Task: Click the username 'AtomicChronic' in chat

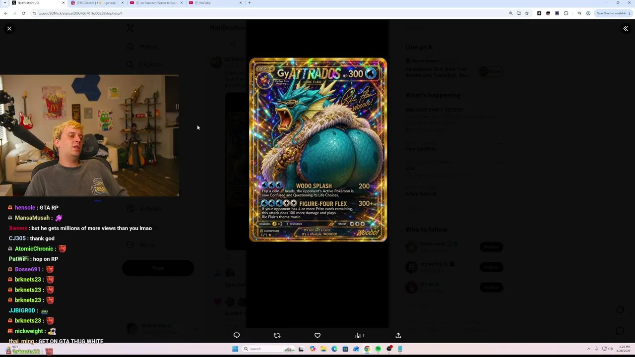Action: (x=34, y=249)
